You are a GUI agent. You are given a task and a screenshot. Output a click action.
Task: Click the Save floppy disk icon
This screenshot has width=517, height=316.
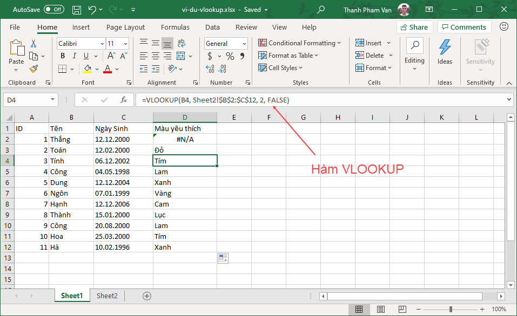pyautogui.click(x=77, y=10)
